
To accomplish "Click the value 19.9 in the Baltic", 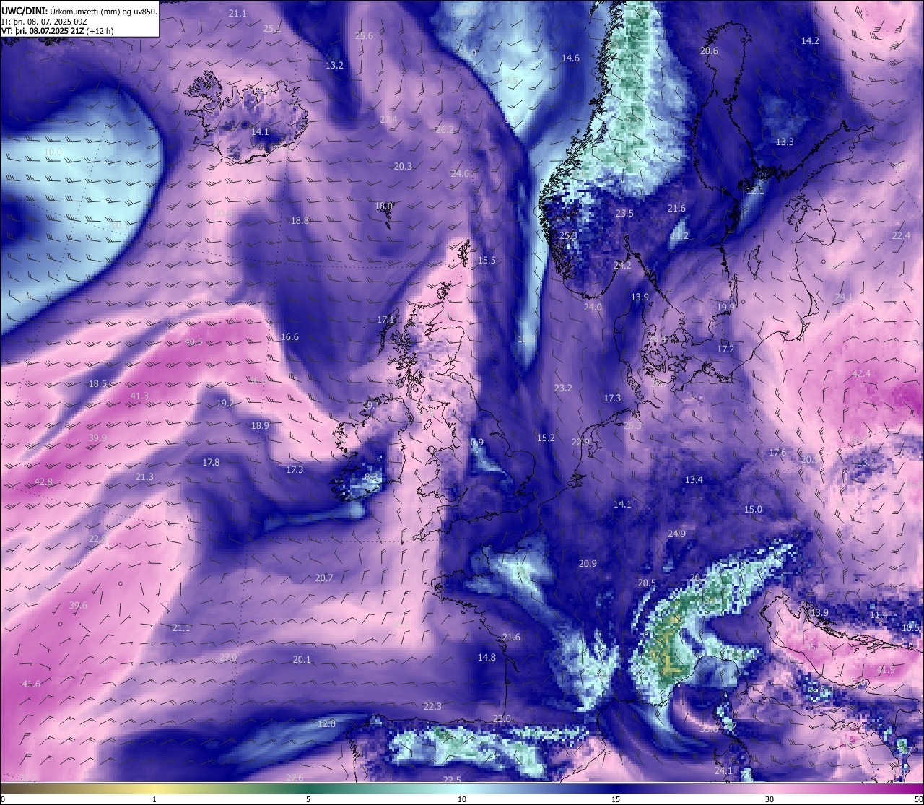I will coord(725,307).
